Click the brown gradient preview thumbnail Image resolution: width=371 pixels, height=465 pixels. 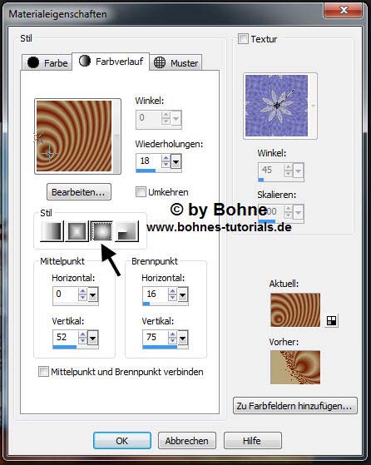[x=74, y=136]
